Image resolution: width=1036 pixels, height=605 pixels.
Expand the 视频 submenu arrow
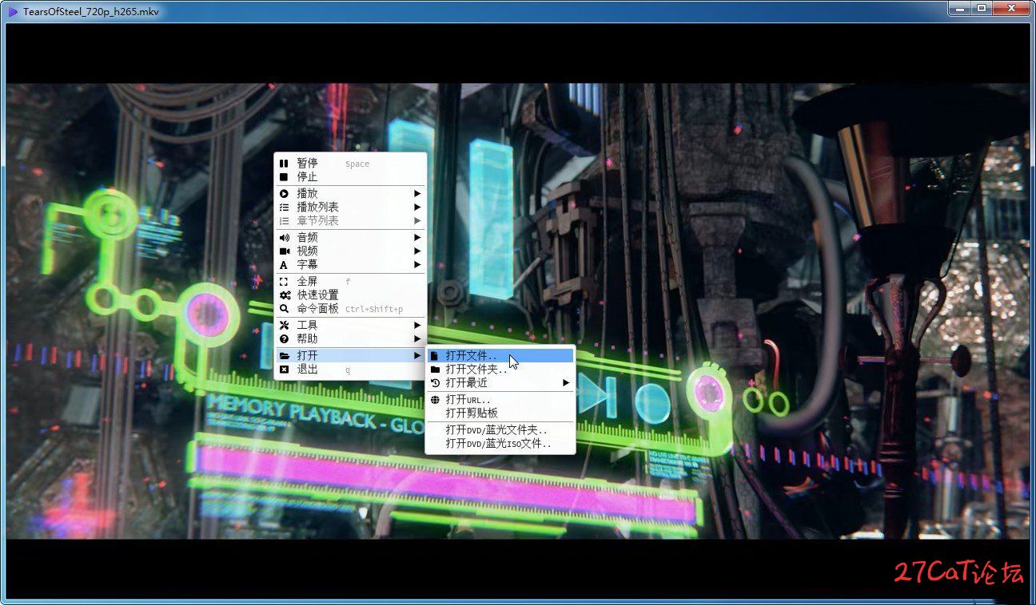point(416,251)
